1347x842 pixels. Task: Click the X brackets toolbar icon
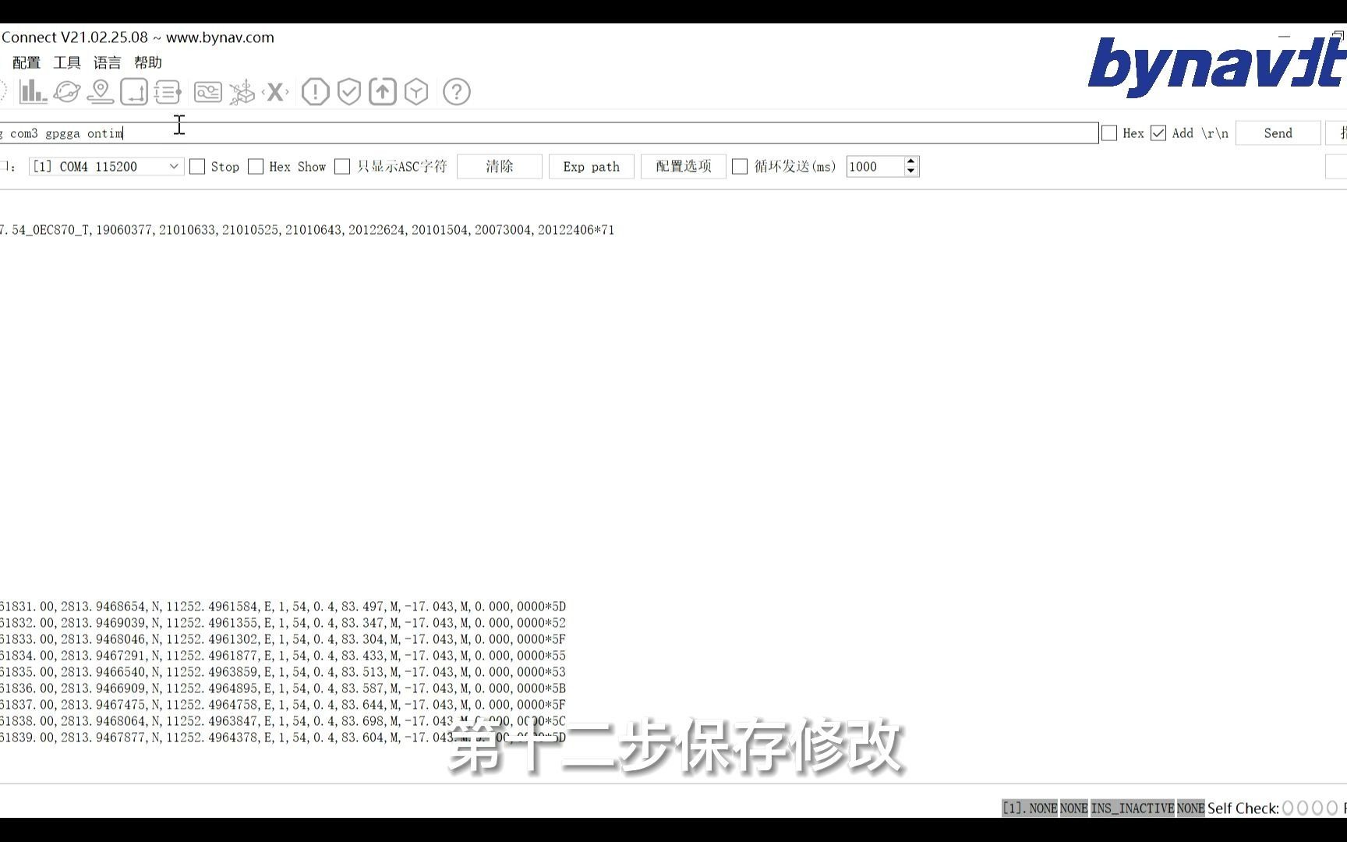coord(275,92)
